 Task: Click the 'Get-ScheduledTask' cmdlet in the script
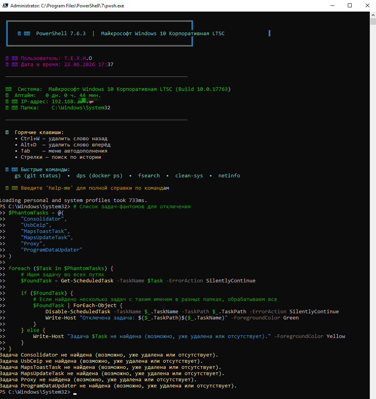87,281
